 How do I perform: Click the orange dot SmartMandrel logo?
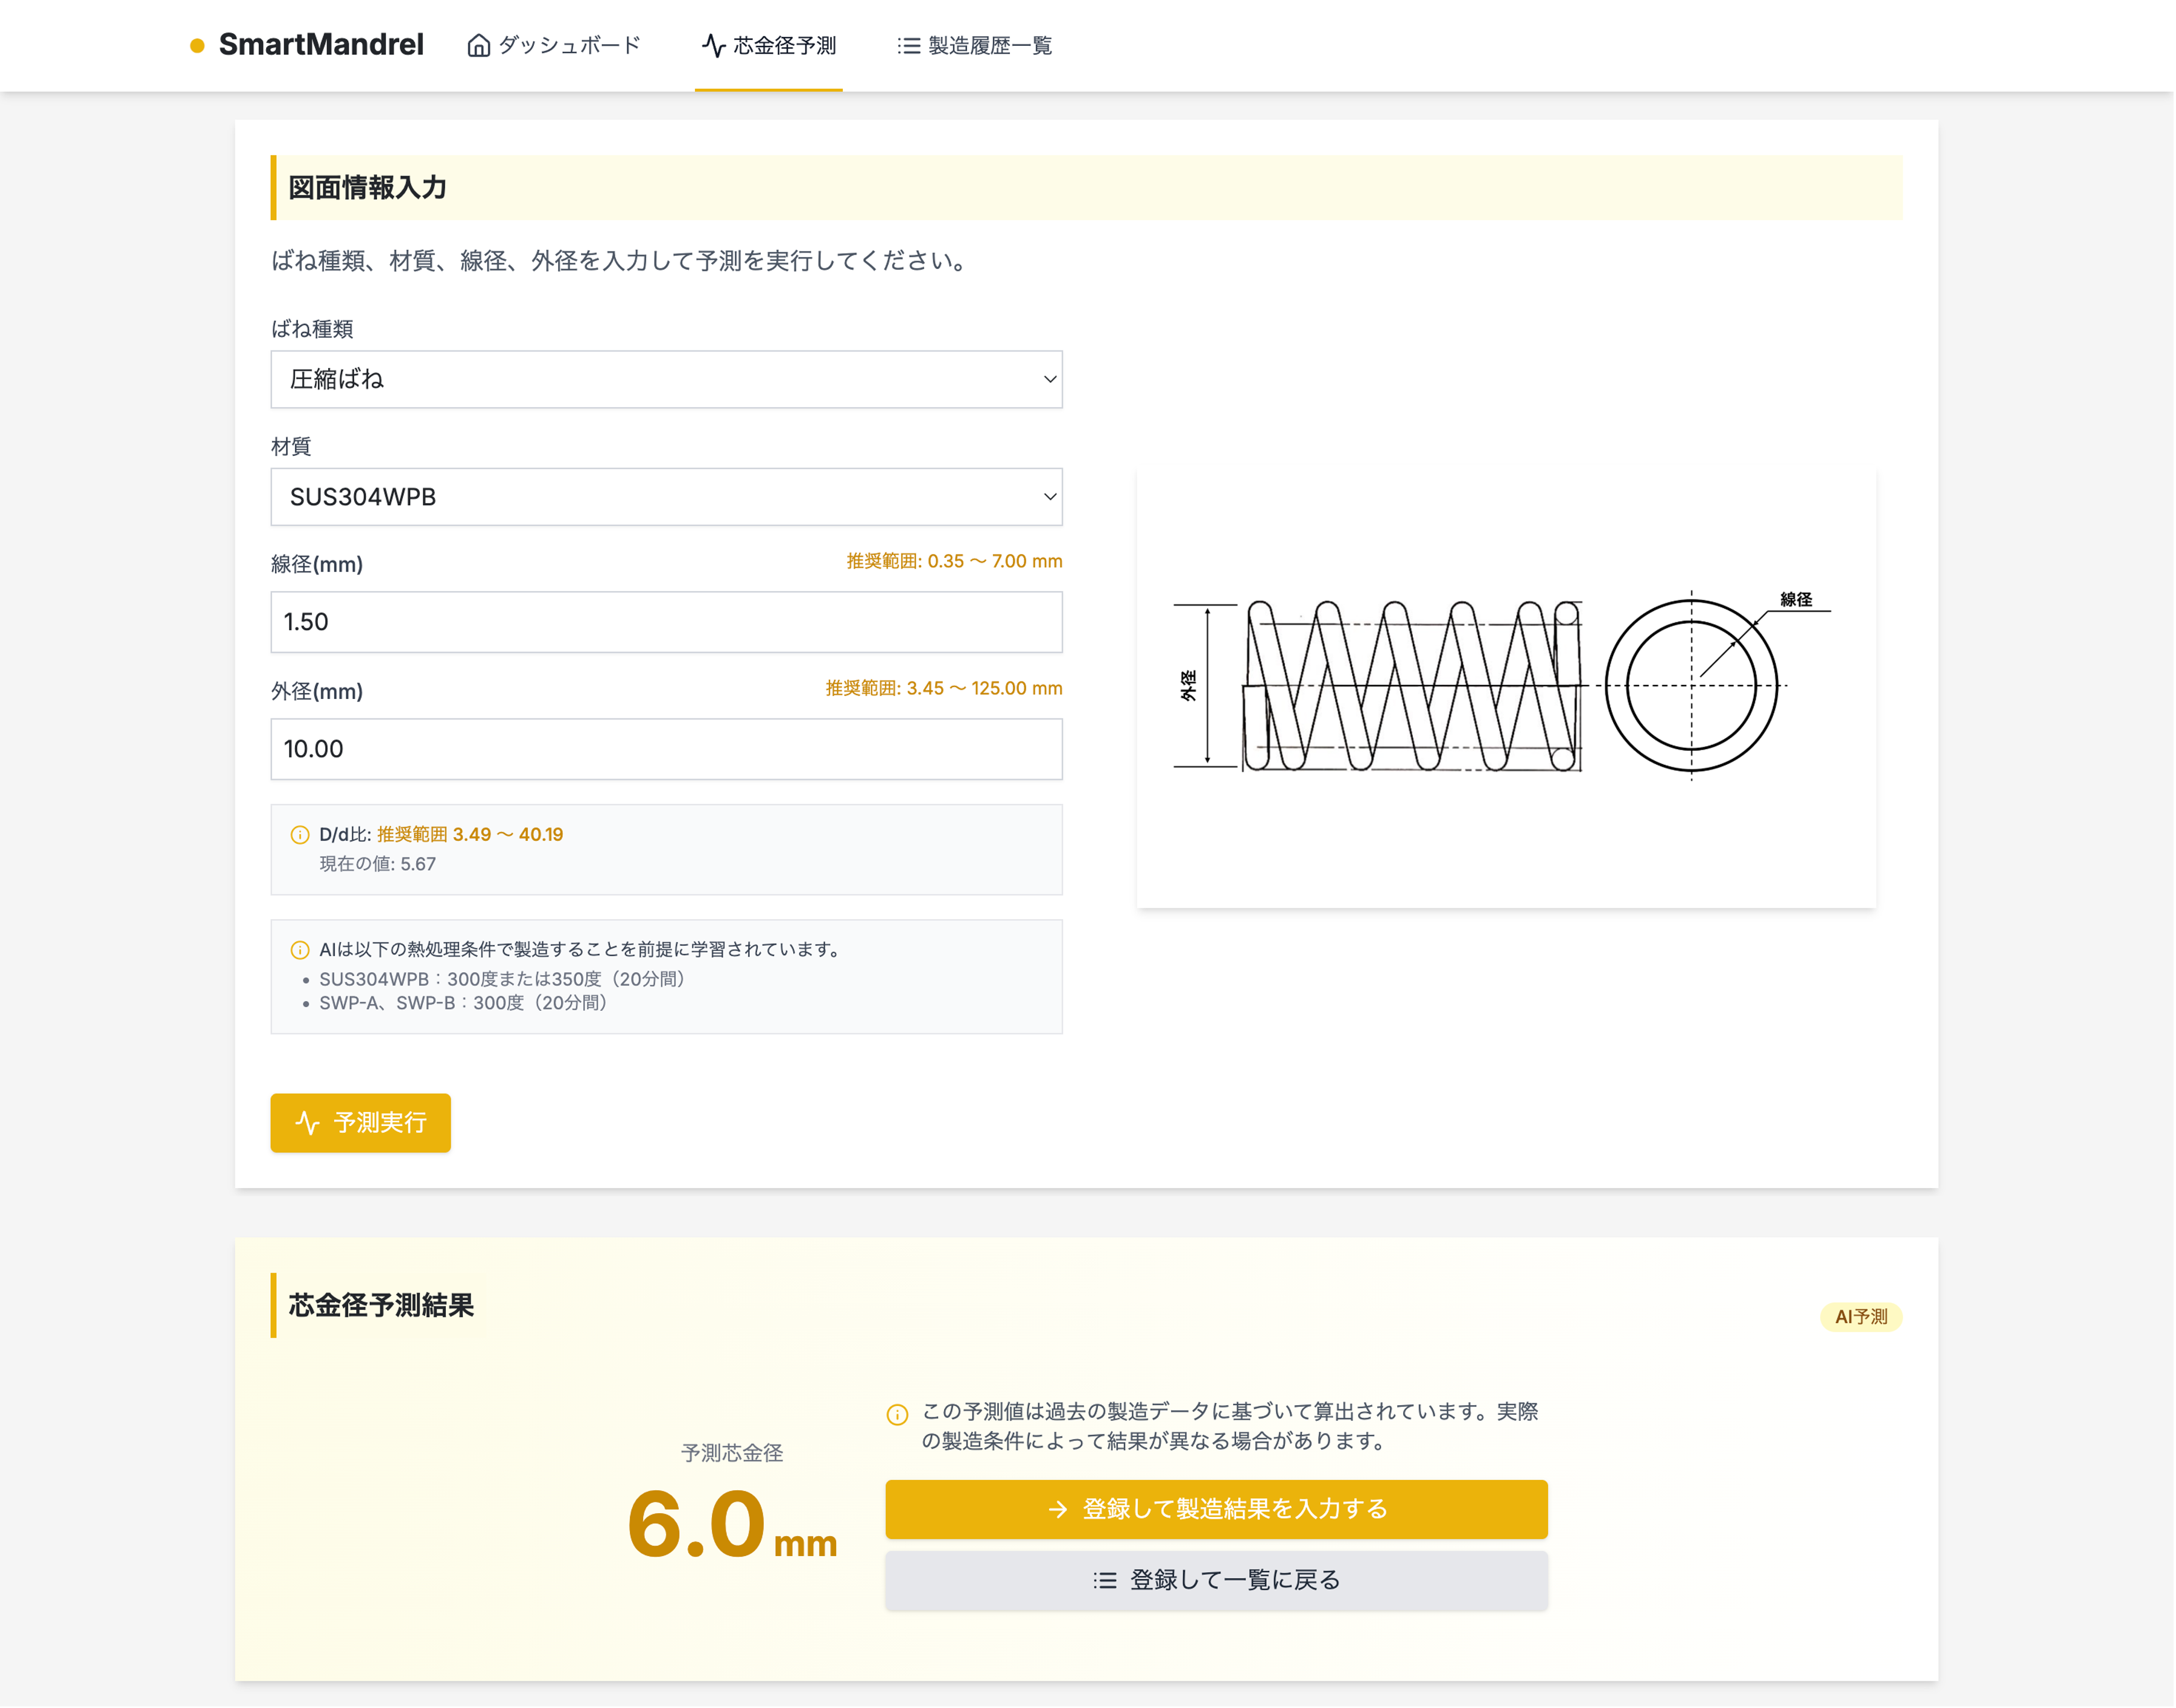(x=198, y=46)
